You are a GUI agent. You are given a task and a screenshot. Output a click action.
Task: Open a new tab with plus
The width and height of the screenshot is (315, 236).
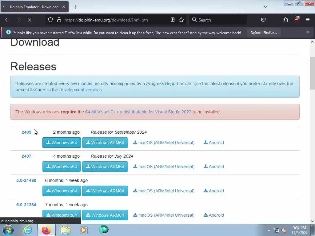(x=75, y=7)
